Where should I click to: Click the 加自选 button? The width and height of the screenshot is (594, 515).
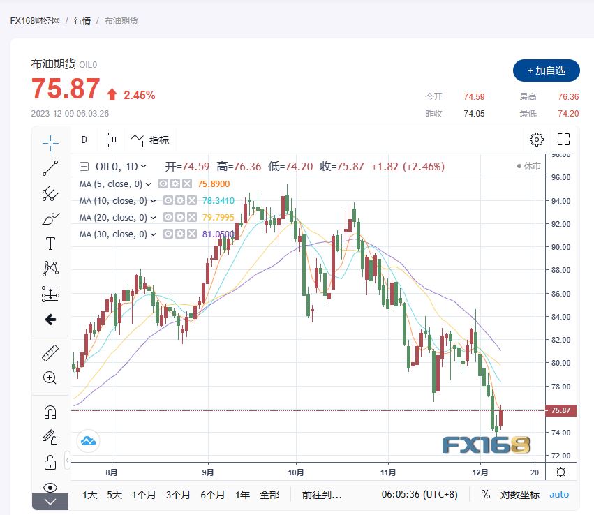pos(546,70)
